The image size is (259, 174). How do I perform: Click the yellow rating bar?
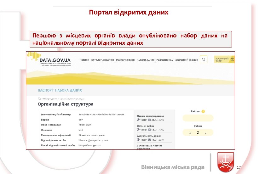coord(198,118)
